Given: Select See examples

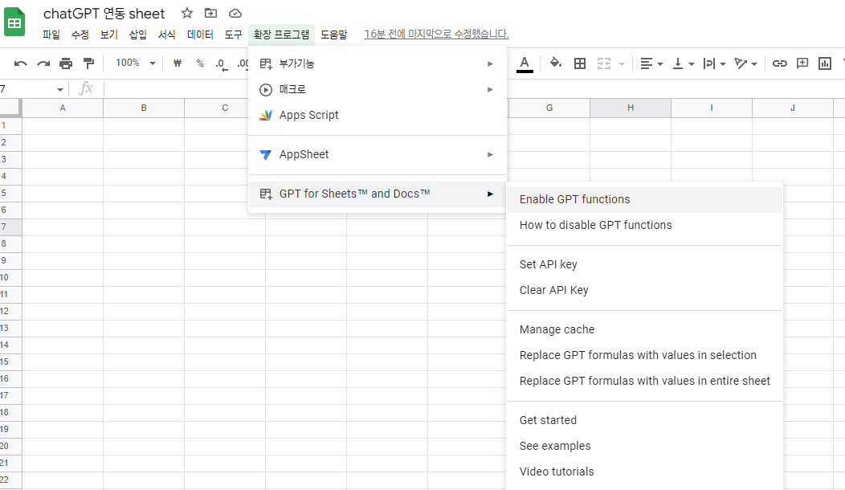Looking at the screenshot, I should point(644,447).
